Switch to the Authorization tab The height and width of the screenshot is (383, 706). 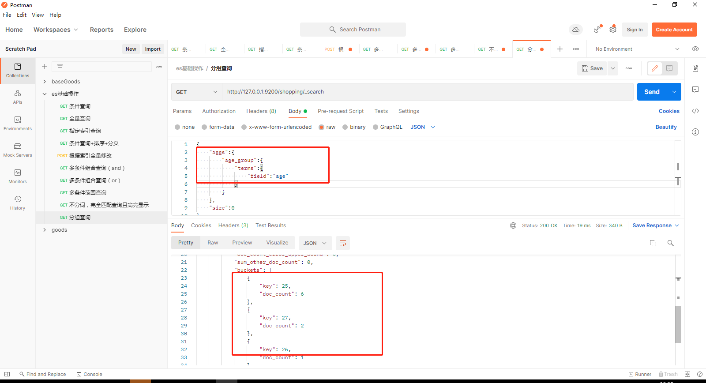(219, 111)
